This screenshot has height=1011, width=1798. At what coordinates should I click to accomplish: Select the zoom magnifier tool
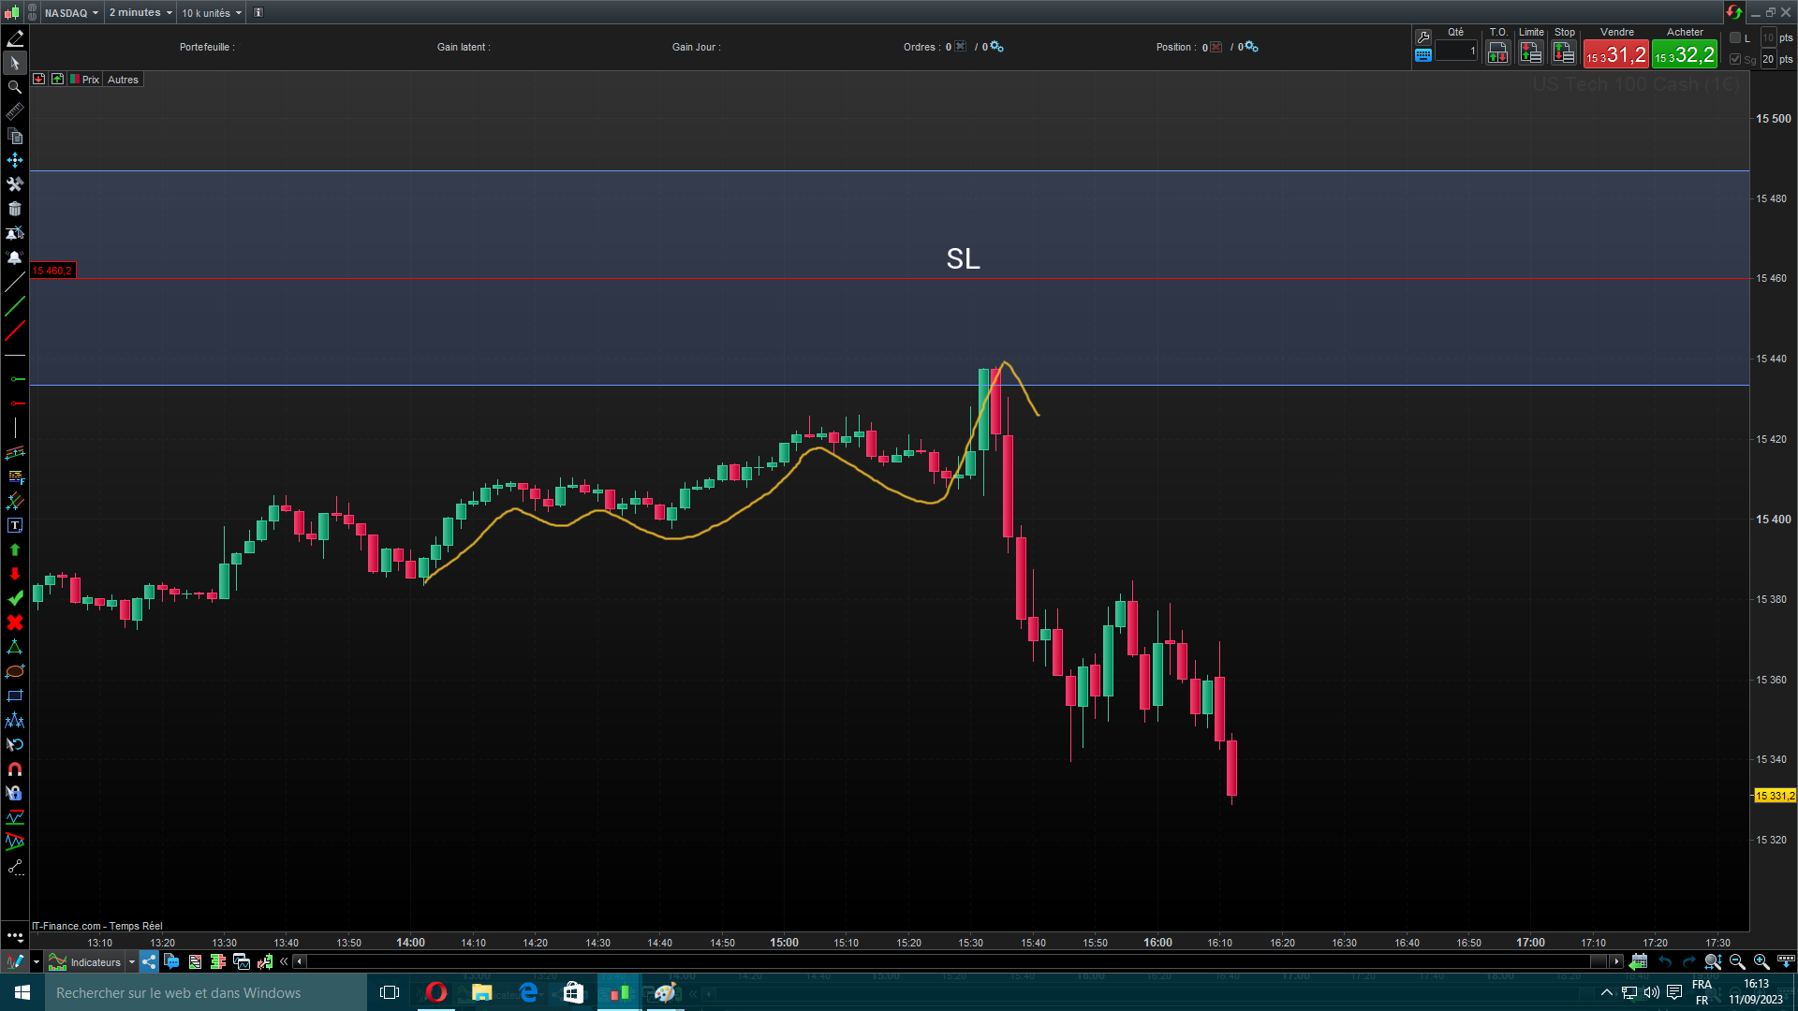[15, 87]
